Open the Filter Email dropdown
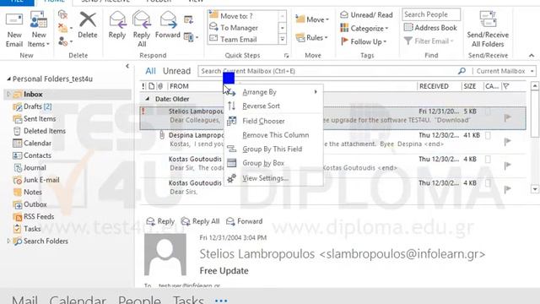The image size is (540, 304). point(429,41)
